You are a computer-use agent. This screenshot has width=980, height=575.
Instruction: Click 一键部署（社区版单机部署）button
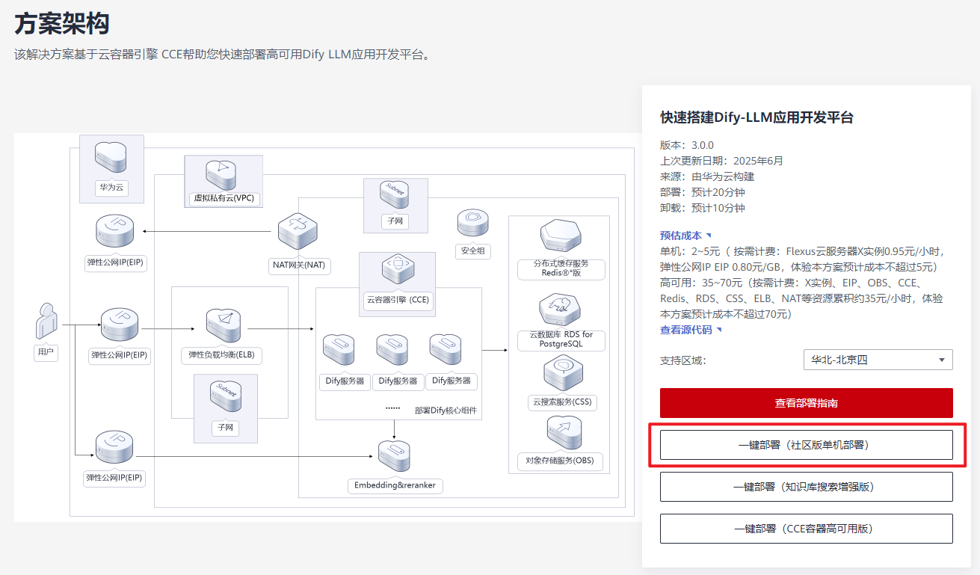click(x=807, y=445)
